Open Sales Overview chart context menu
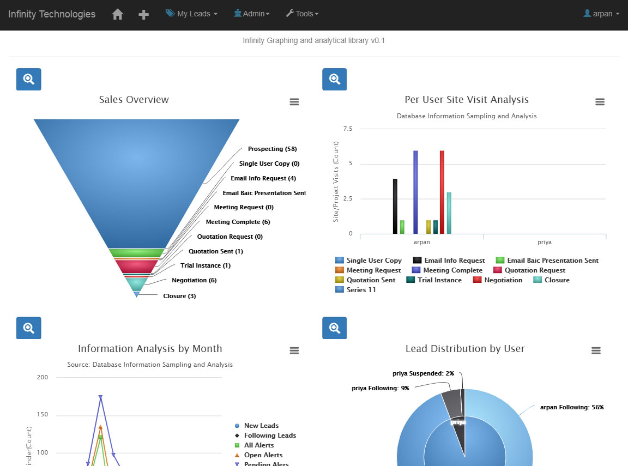Viewport: 628px width, 466px height. (294, 102)
